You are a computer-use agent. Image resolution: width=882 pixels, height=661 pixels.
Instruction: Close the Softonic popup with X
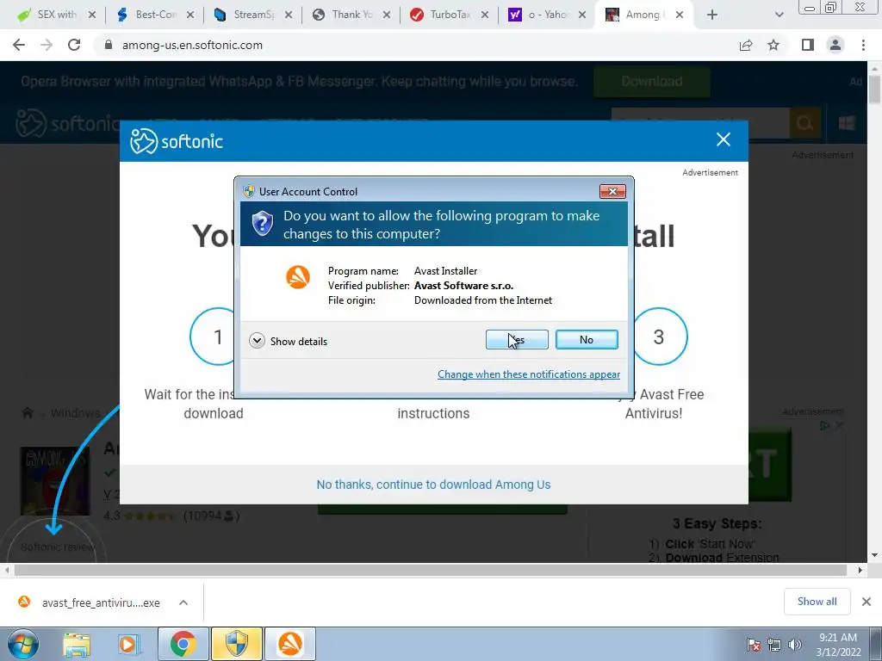point(724,139)
